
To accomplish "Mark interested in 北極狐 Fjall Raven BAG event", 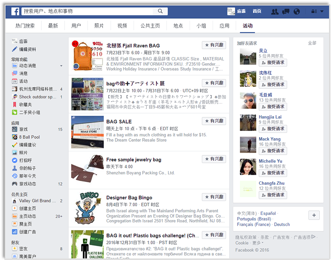I will (x=214, y=45).
